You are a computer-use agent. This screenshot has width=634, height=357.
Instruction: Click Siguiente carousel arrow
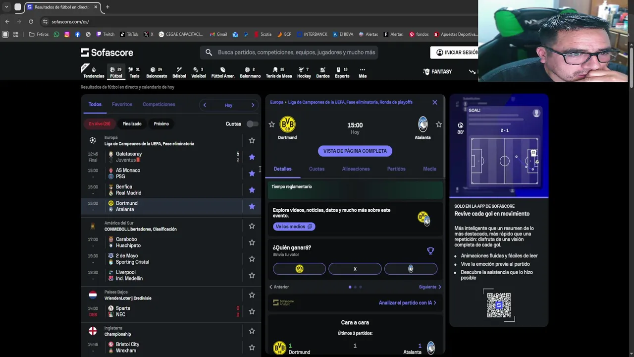[430, 287]
